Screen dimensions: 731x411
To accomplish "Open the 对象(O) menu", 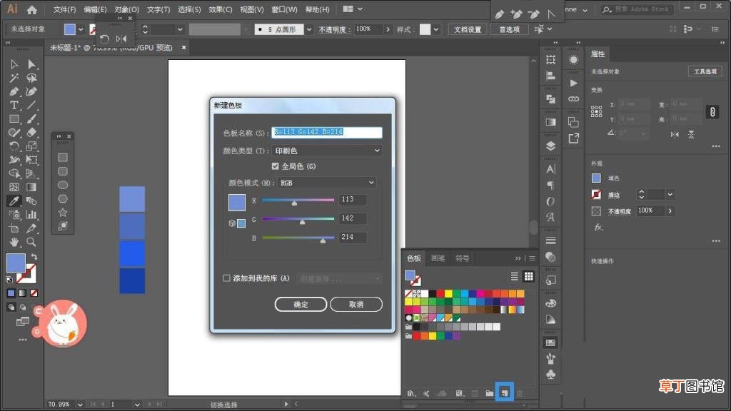I will (x=127, y=9).
